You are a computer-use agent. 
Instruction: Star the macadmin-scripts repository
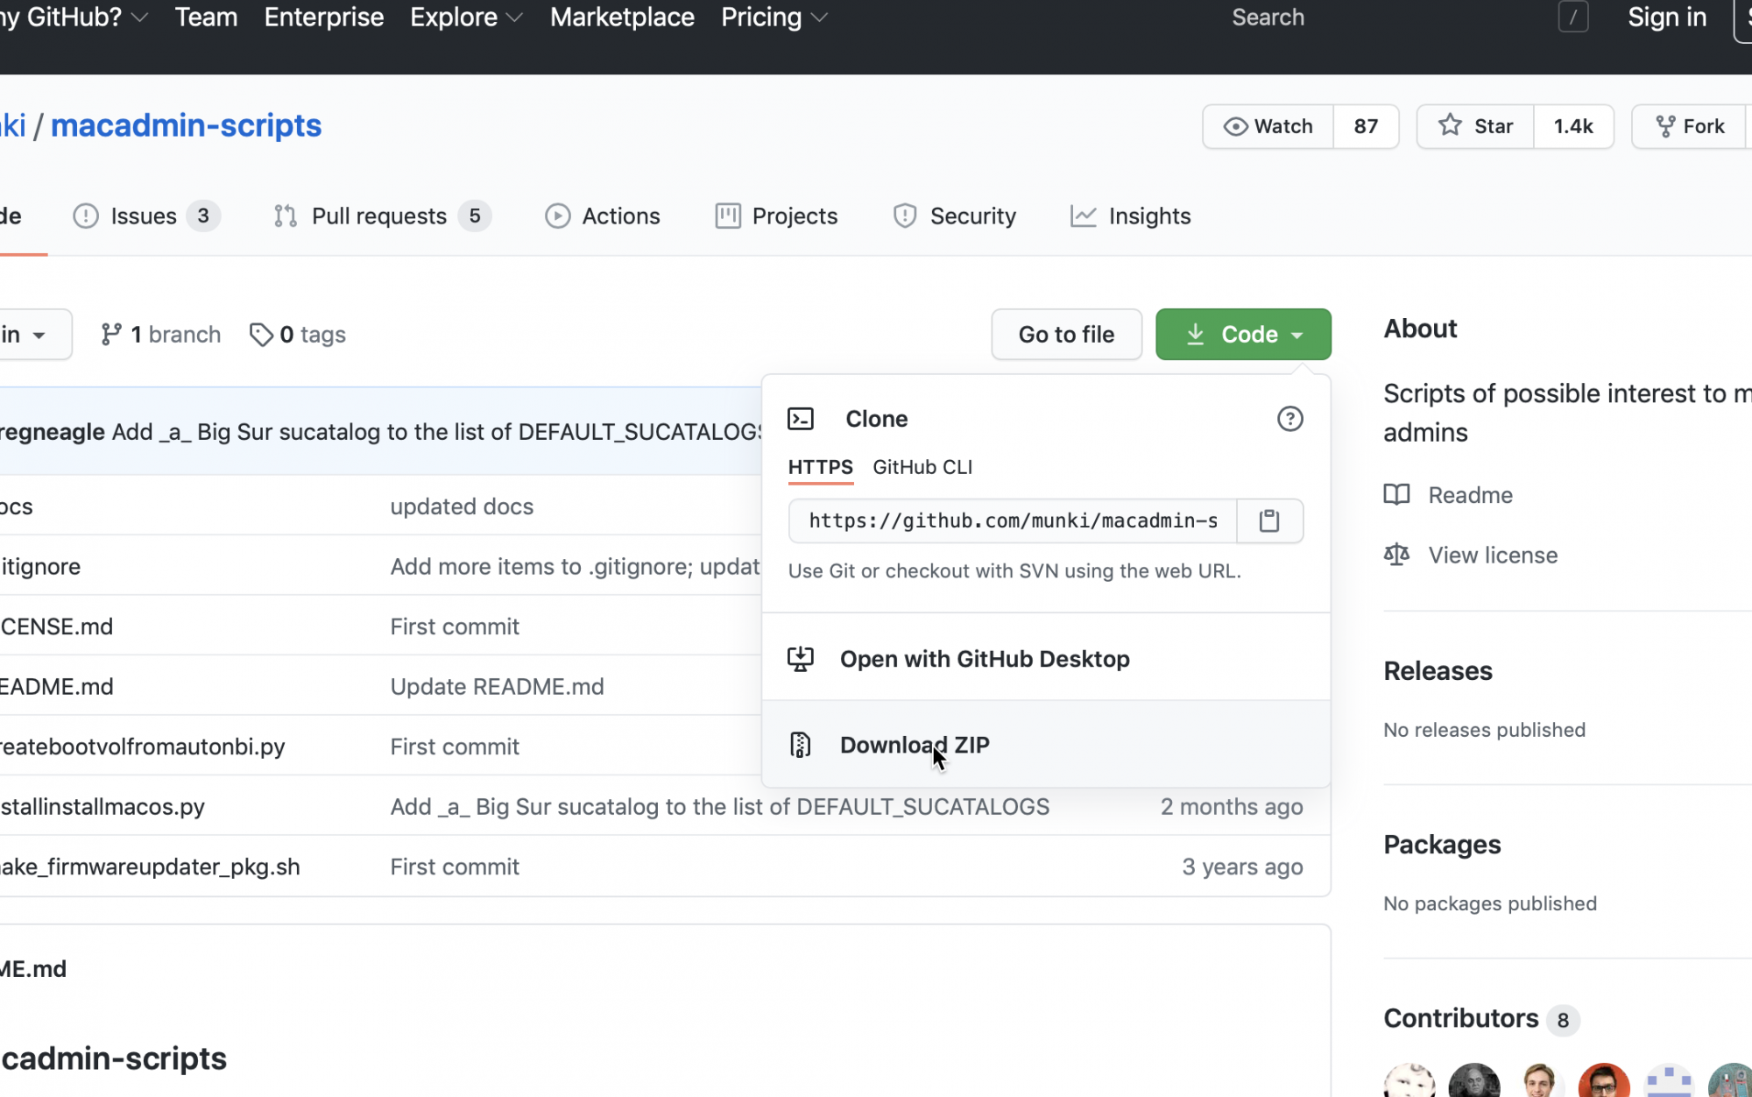[x=1476, y=126]
